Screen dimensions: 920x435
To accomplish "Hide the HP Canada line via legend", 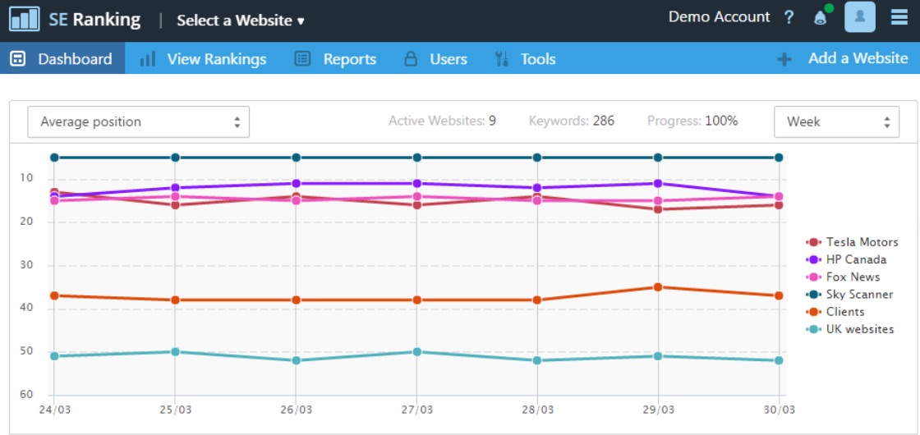I will click(x=856, y=259).
